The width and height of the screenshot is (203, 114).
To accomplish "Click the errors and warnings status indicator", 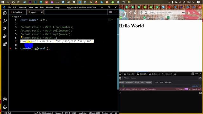I will tap(7, 113).
